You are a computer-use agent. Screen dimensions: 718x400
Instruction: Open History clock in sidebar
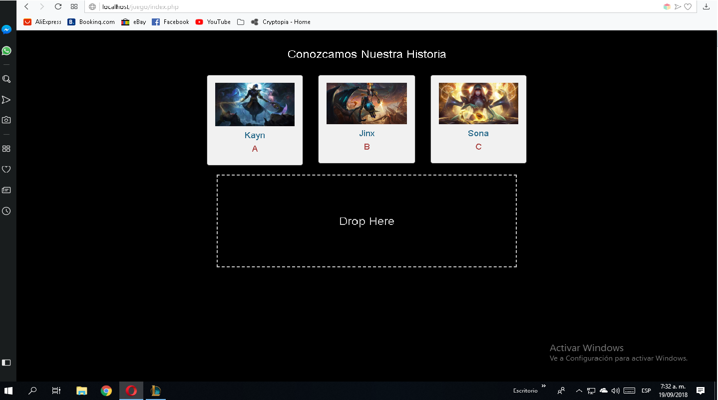pyautogui.click(x=6, y=211)
